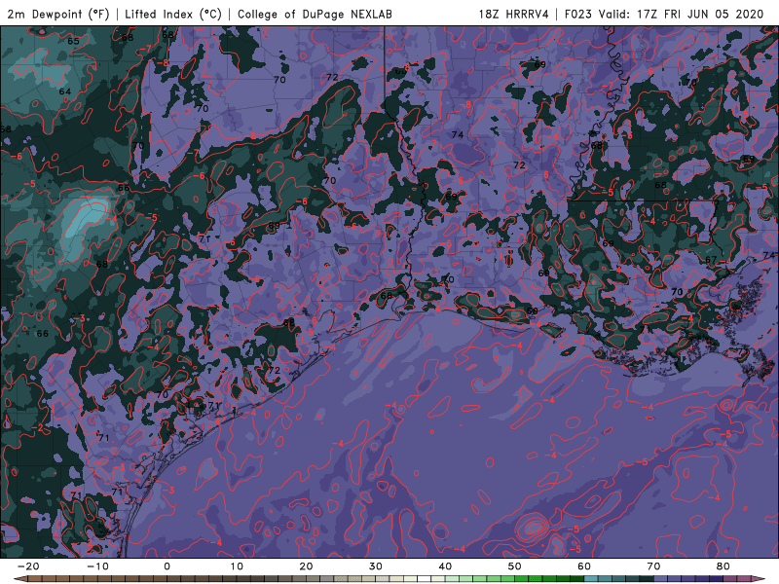The width and height of the screenshot is (779, 584).
Task: Click the '65' dewpoint value on the map
Action: pyautogui.click(x=73, y=41)
